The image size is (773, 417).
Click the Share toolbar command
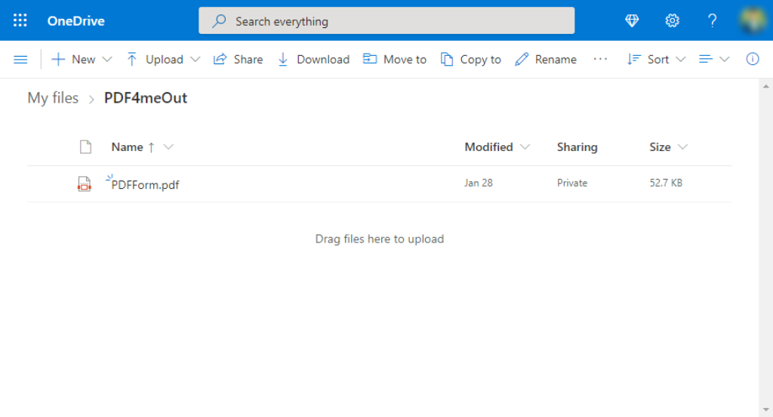pyautogui.click(x=239, y=59)
